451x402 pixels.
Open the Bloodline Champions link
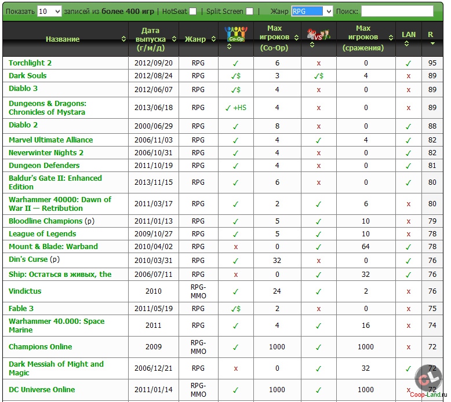[x=45, y=221]
